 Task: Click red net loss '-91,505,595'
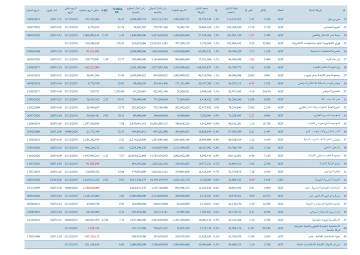pyautogui.click(x=92, y=164)
